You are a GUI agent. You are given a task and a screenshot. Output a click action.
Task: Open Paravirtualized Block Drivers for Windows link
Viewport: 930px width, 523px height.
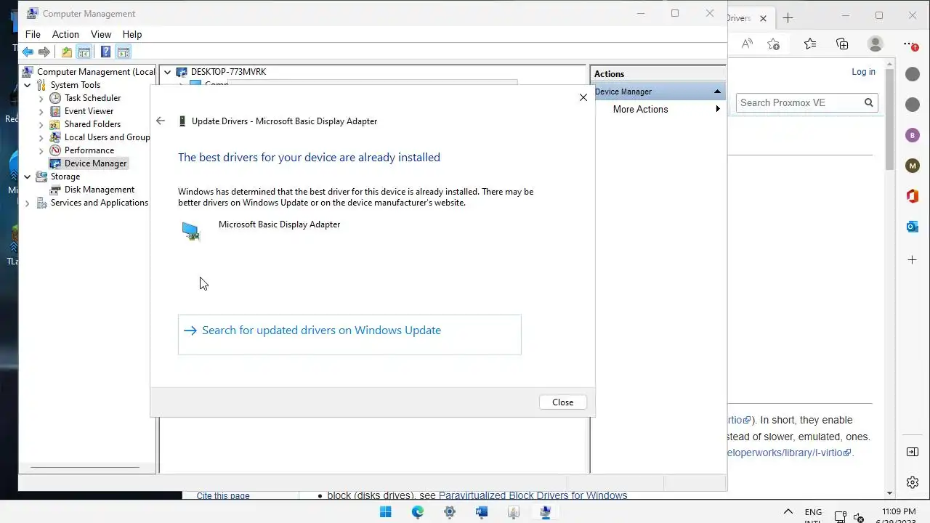click(x=533, y=495)
